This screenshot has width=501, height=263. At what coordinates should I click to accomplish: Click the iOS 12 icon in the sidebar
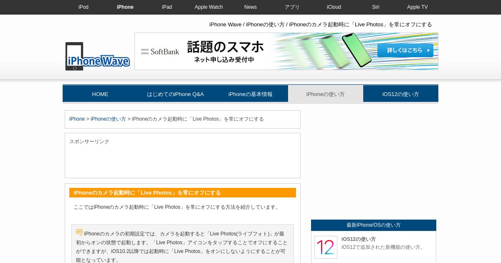(x=326, y=247)
